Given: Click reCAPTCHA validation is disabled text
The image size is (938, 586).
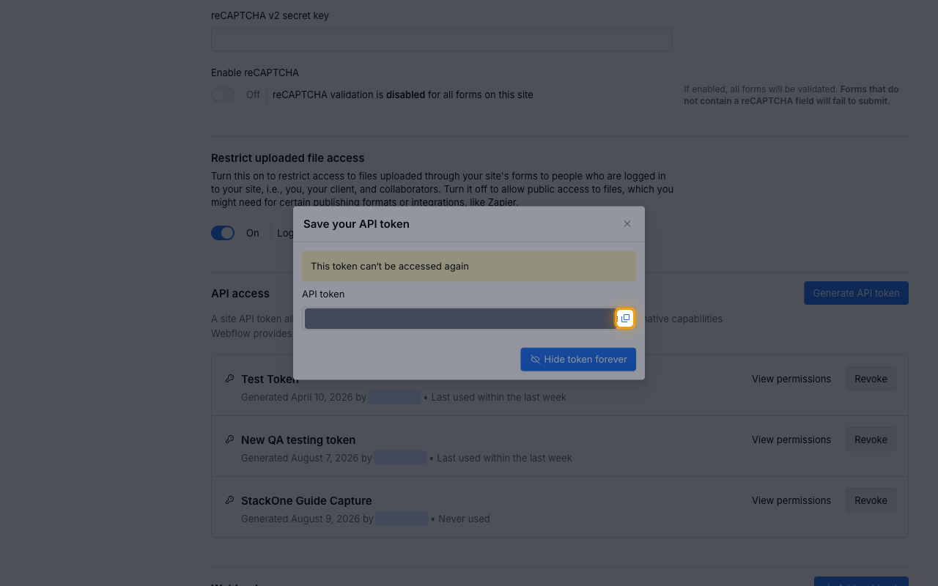Looking at the screenshot, I should tap(403, 94).
